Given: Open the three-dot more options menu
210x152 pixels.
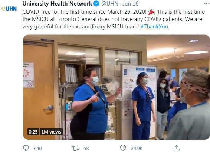Looking at the screenshot, I should tap(207, 4).
